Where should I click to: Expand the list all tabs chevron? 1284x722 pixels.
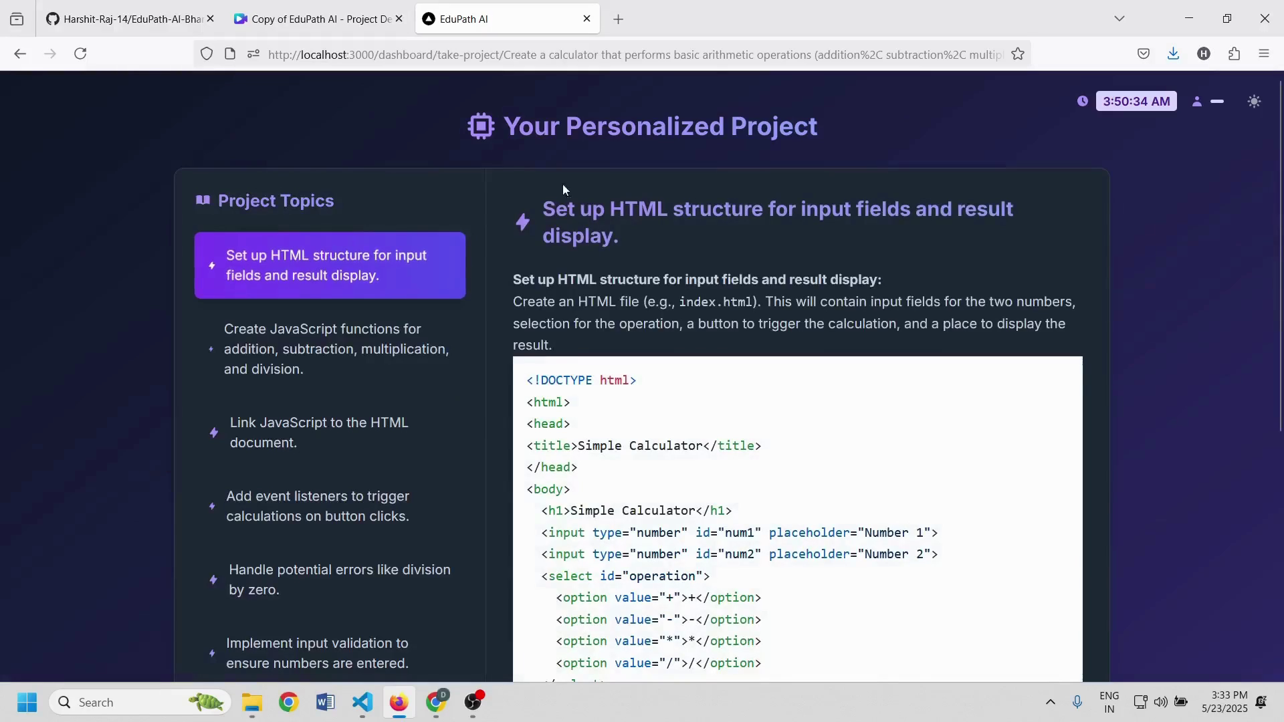pyautogui.click(x=1119, y=19)
